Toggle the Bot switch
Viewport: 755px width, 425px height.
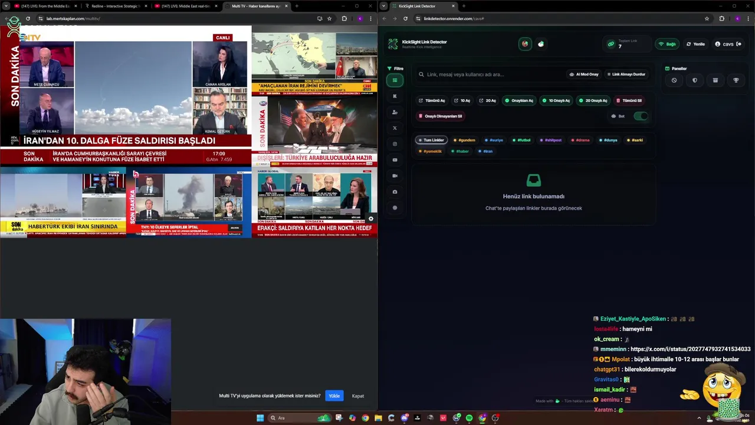point(641,116)
